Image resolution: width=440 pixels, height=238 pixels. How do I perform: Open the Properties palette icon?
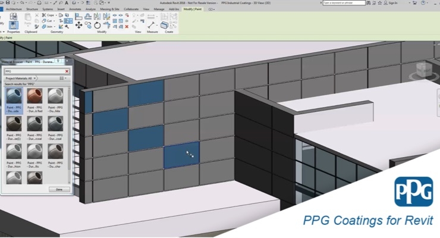(13, 25)
